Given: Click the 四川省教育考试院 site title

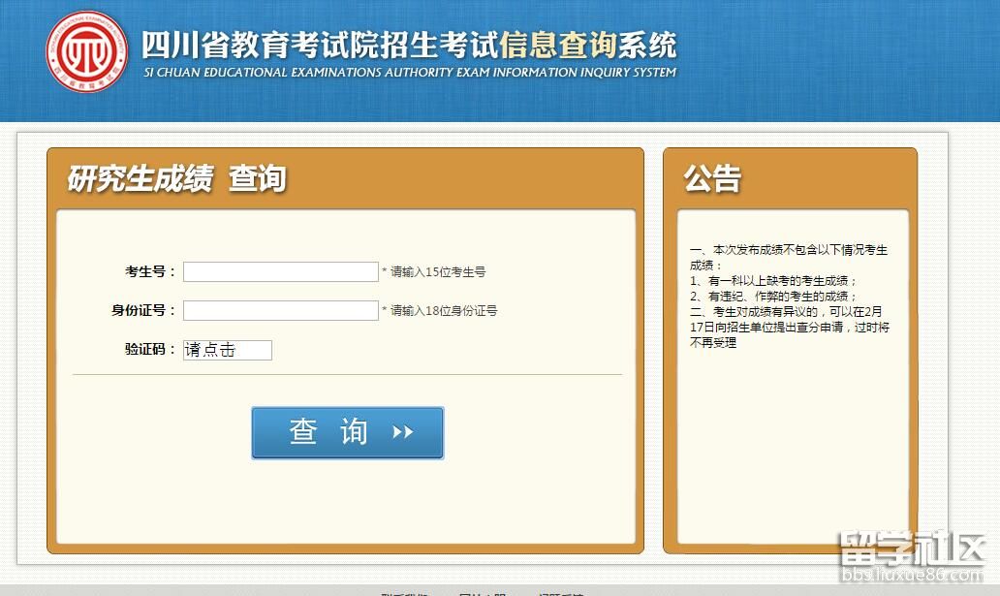Looking at the screenshot, I should point(320,45).
